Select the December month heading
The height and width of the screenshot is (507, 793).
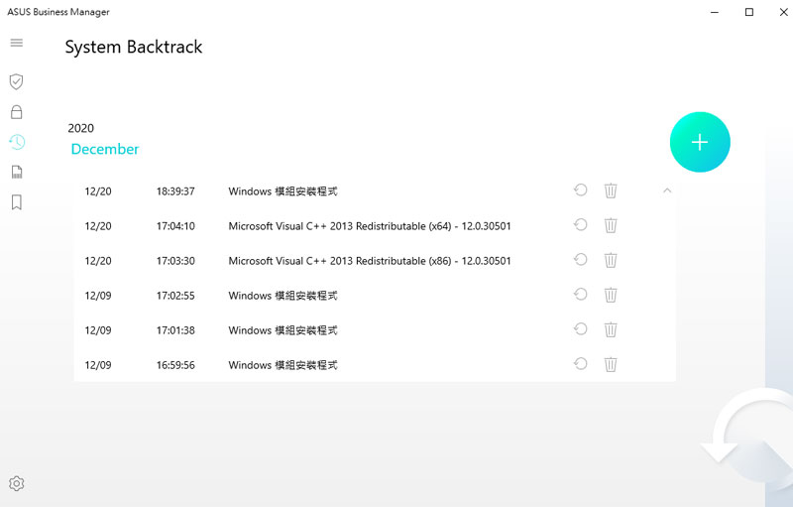click(105, 149)
